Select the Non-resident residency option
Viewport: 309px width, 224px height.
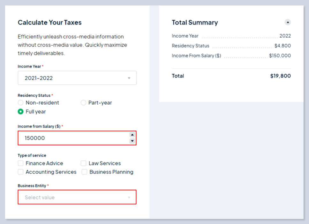21,103
